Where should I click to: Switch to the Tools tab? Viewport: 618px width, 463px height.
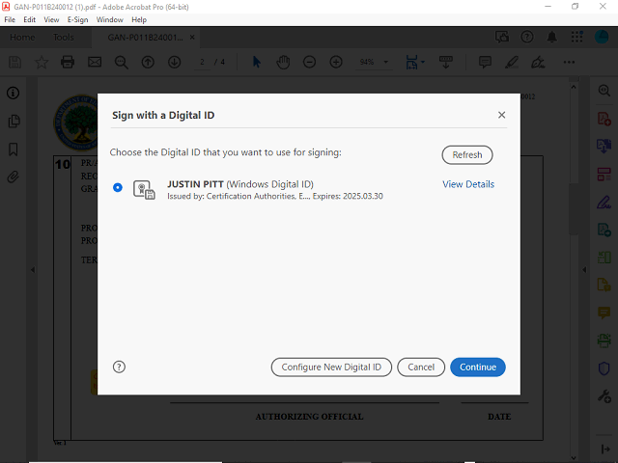click(x=64, y=38)
